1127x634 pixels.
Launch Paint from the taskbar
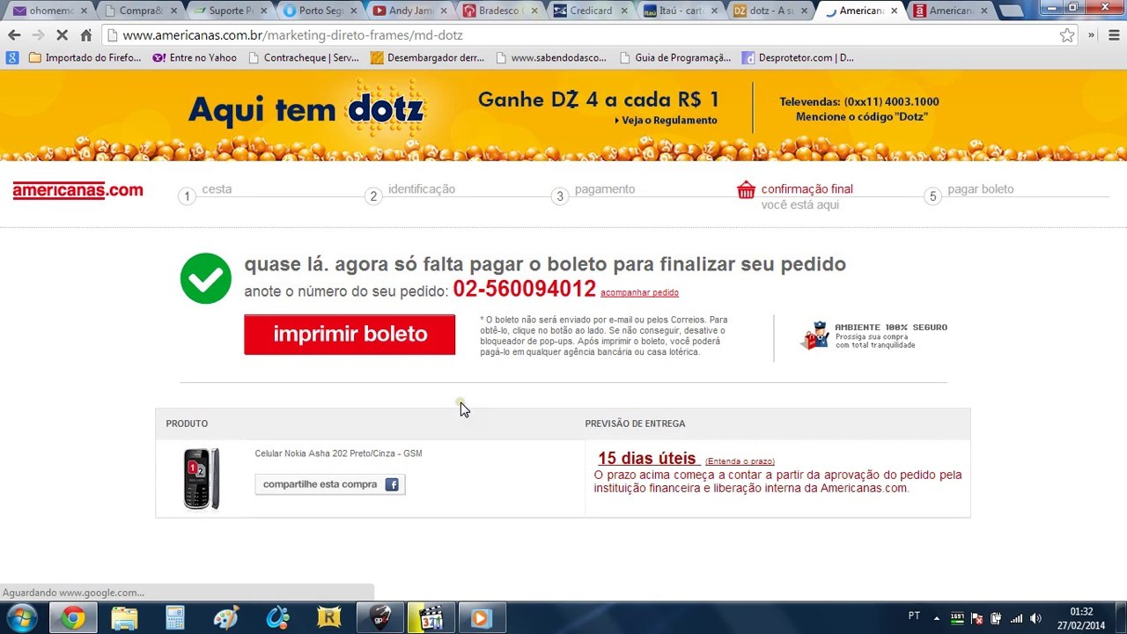pos(226,618)
